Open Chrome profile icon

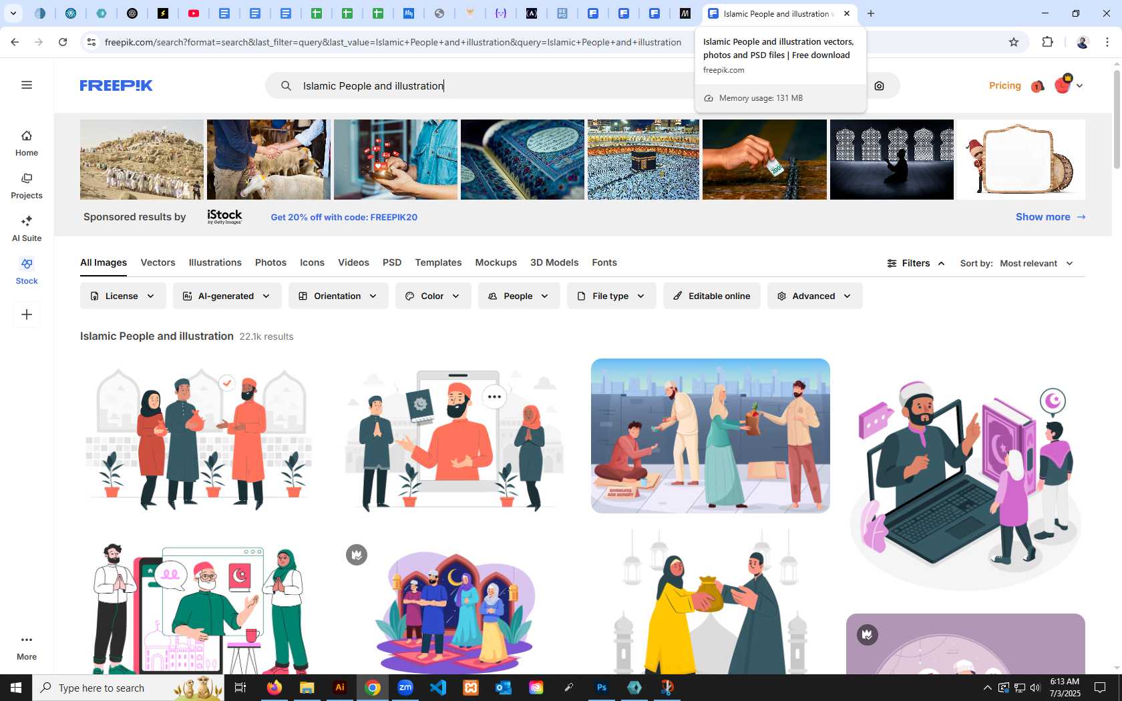[1083, 42]
